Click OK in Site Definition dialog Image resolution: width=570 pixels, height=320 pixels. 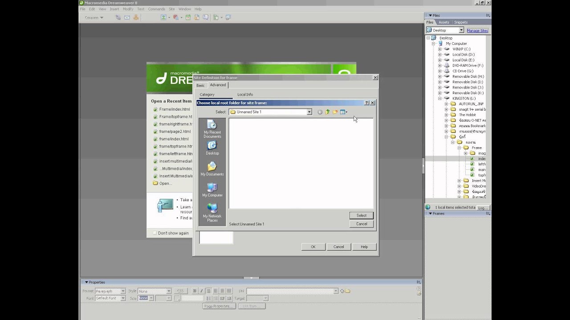click(313, 247)
